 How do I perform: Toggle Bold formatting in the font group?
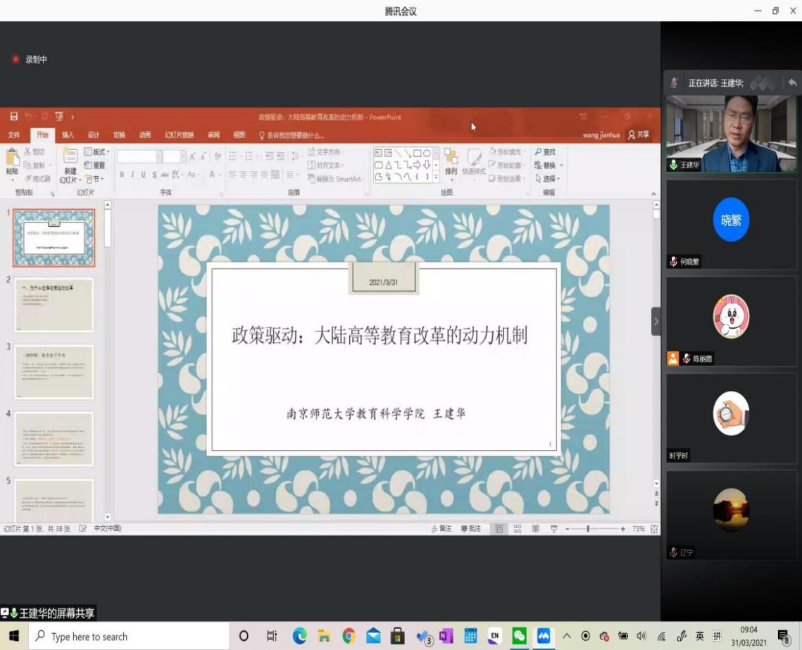point(122,175)
